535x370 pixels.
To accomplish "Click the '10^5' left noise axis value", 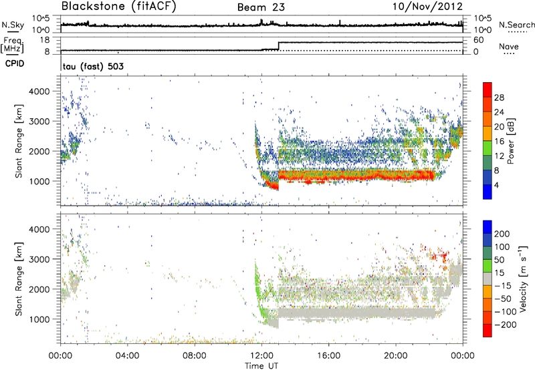I will [41, 18].
